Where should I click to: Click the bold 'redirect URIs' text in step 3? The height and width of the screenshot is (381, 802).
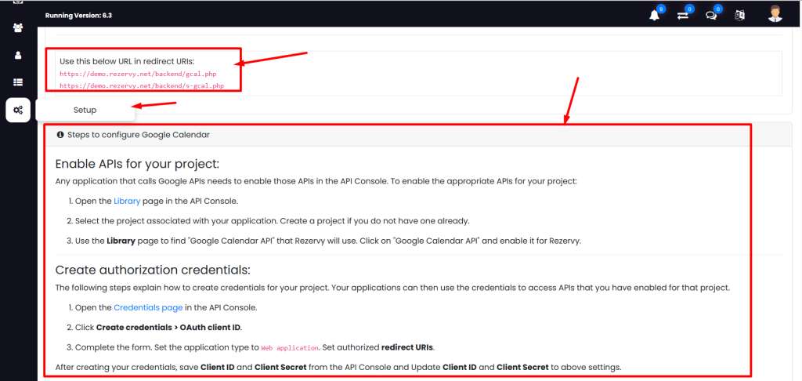[x=407, y=347]
